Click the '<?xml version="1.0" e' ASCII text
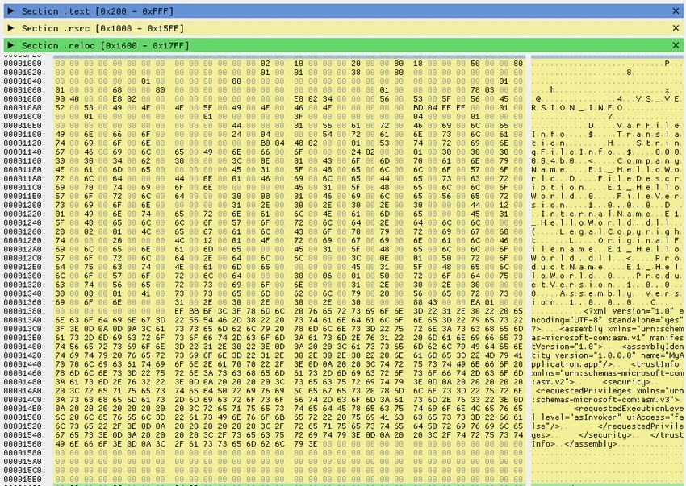The height and width of the screenshot is (486, 686). (634, 311)
